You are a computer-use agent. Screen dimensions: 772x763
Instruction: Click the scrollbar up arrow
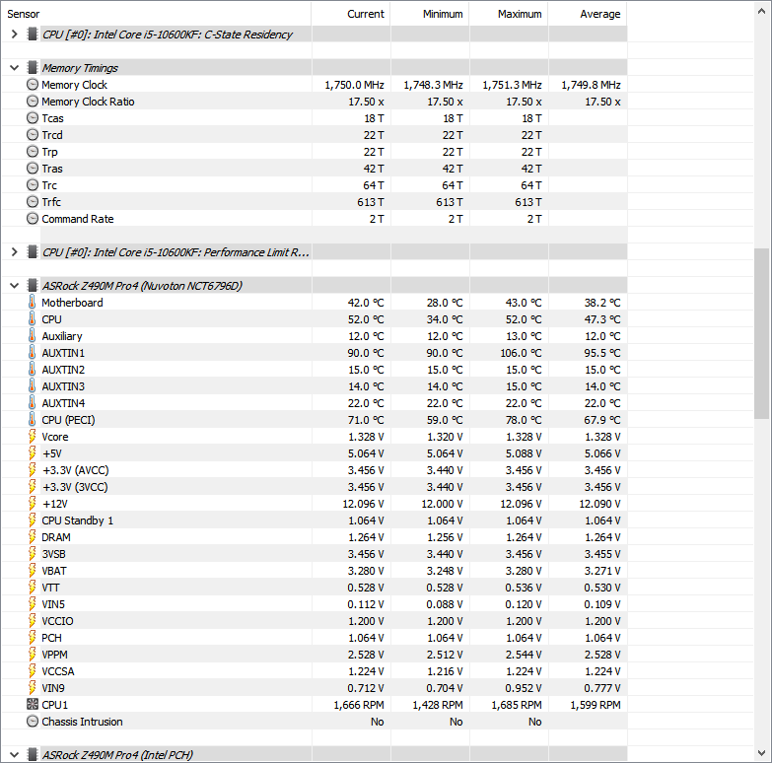point(762,11)
